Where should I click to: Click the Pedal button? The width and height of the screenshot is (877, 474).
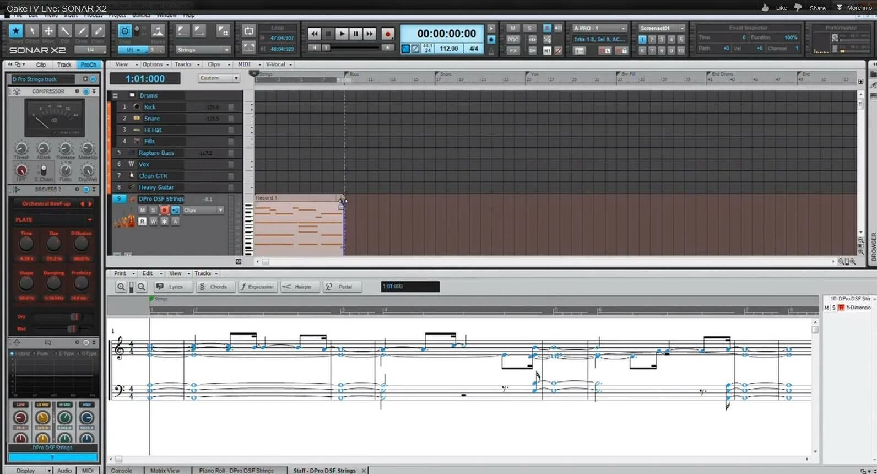tap(342, 287)
